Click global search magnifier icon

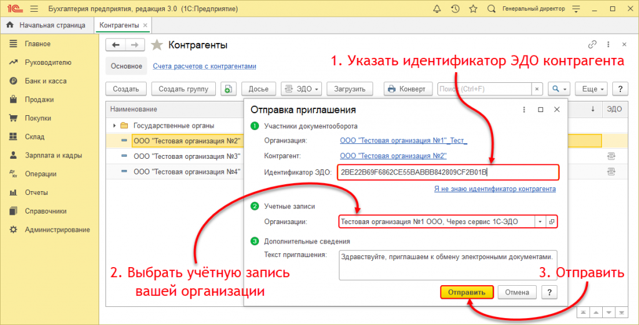coord(492,9)
